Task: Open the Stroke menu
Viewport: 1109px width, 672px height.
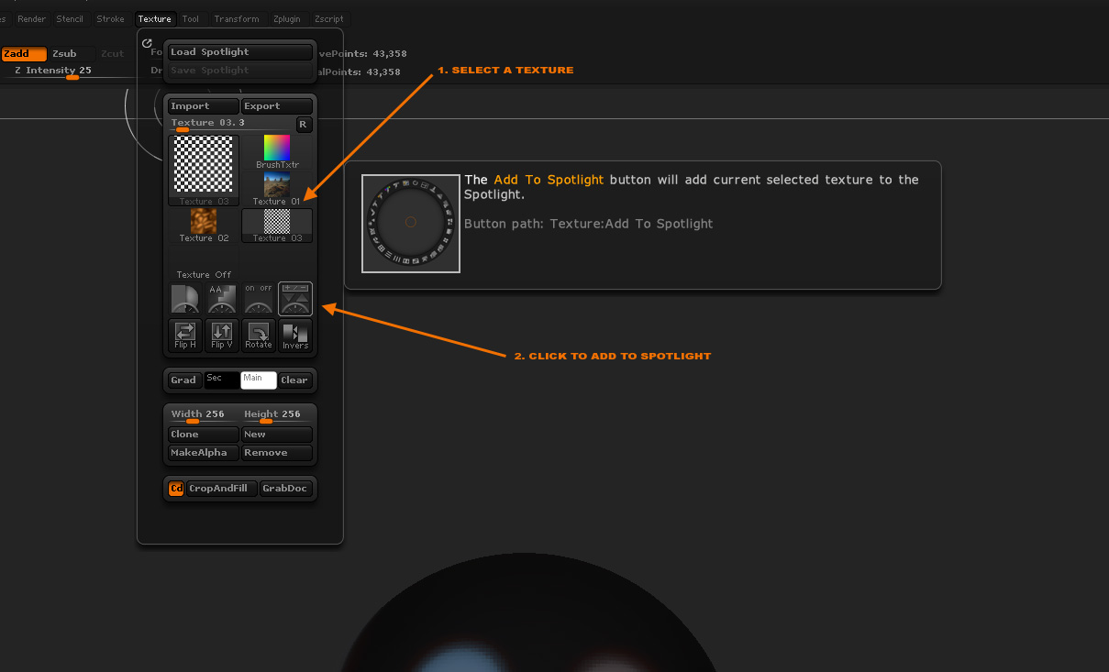Action: (110, 18)
